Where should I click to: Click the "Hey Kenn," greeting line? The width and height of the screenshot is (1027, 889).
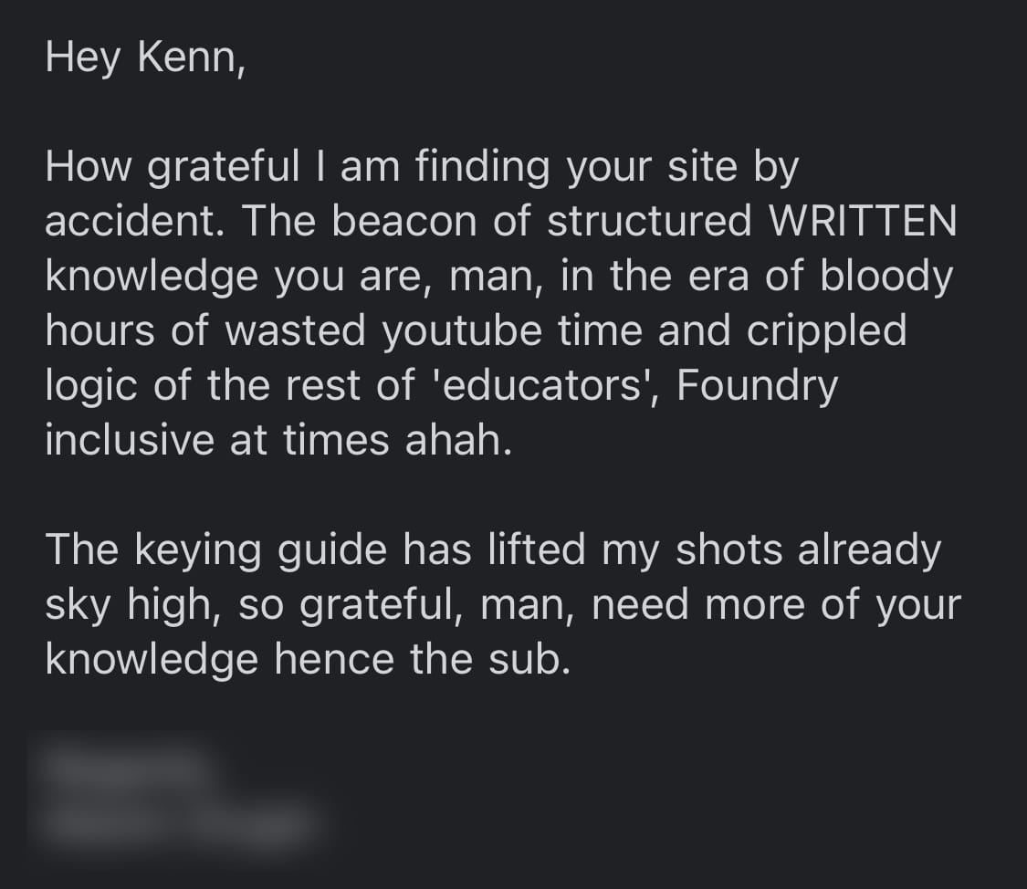[x=145, y=59]
